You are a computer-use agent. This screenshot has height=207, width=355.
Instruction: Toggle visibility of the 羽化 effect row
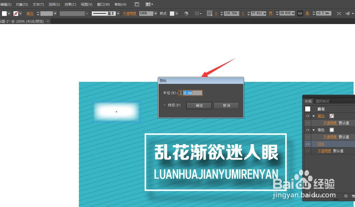tap(307, 144)
